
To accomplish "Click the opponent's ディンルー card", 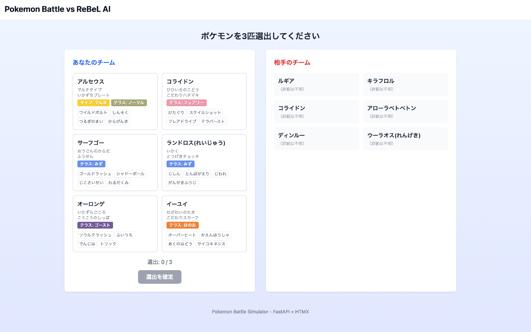I will [x=316, y=139].
